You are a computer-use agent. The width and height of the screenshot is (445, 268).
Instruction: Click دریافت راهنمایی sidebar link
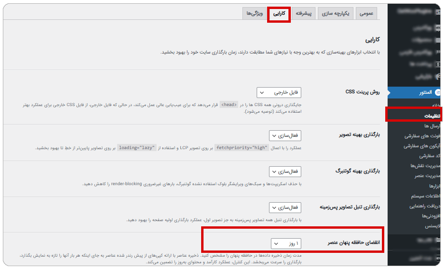[x=425, y=206]
